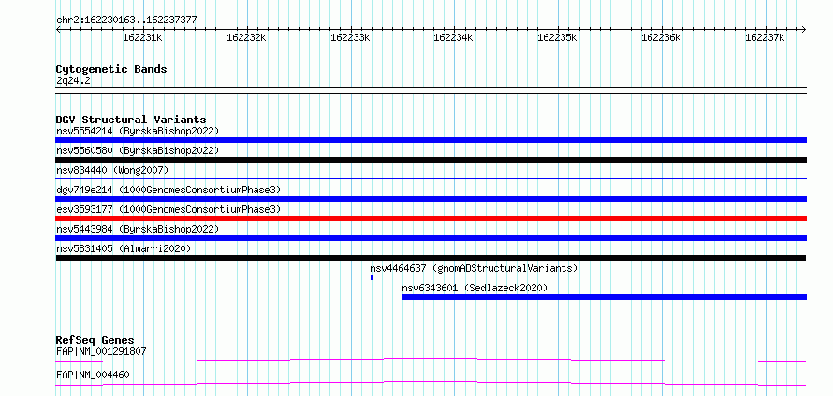Select the blue bar under dgv749e214
Image resolution: width=833 pixels, height=396 pixels.
(x=431, y=199)
